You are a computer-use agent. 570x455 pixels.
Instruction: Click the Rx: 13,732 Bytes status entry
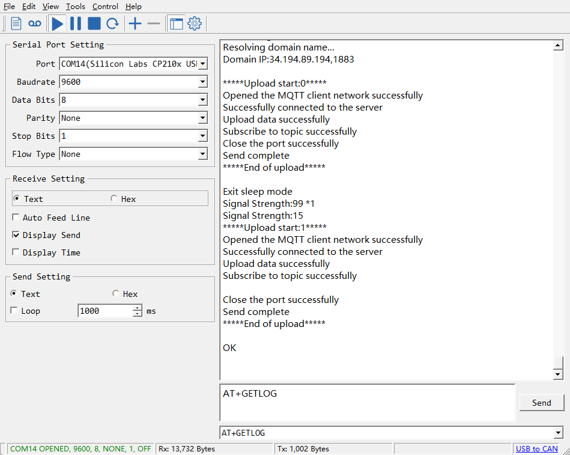click(x=186, y=449)
